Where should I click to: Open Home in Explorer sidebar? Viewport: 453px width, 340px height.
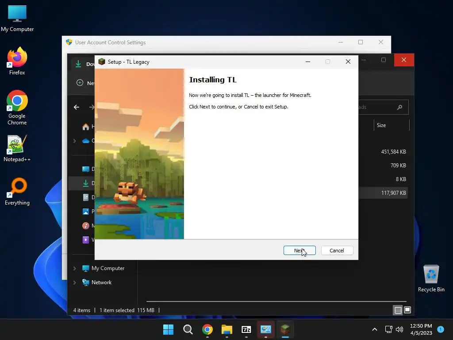coord(86,127)
